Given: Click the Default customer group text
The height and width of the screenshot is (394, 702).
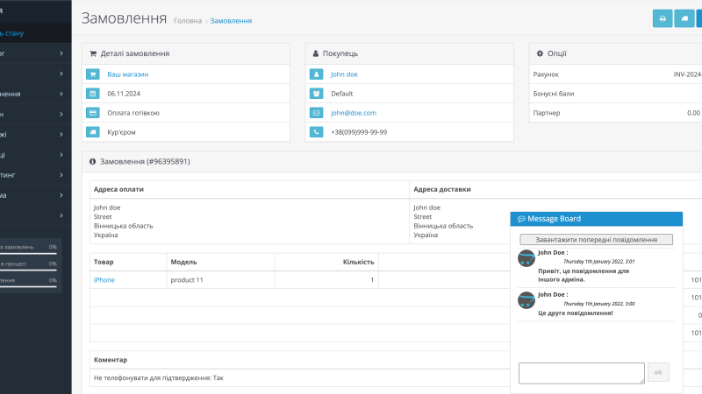Looking at the screenshot, I should (342, 94).
